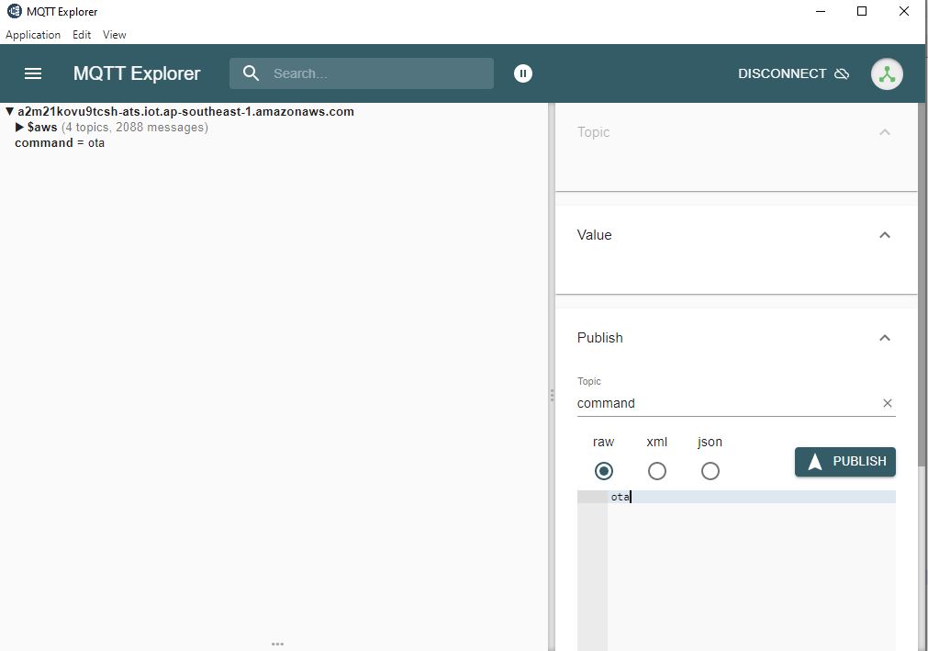
Task: Click the Publish section header
Action: [x=736, y=338]
